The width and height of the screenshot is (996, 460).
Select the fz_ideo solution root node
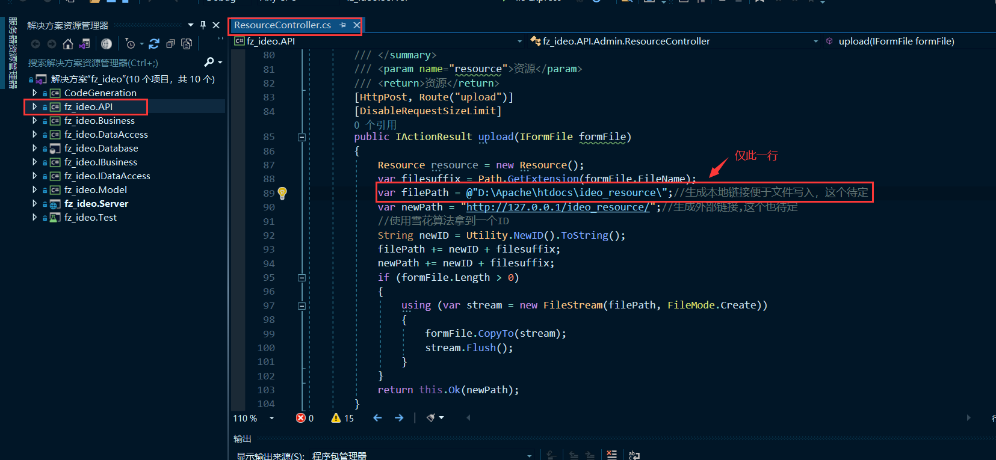(x=132, y=79)
